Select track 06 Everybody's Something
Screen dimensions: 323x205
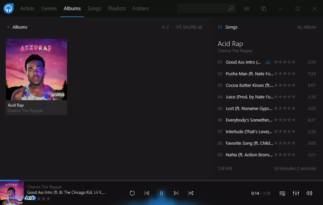tap(266, 120)
